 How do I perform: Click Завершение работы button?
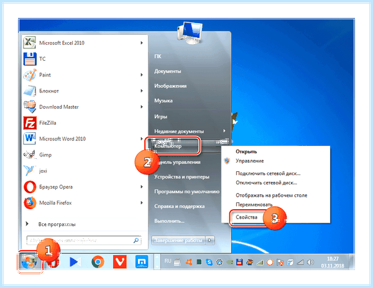click(178, 240)
